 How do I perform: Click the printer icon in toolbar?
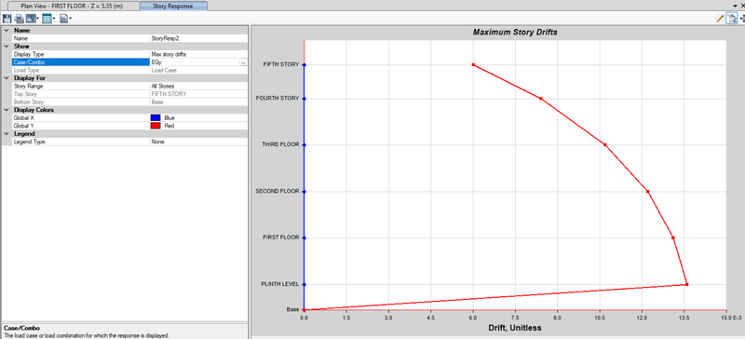19,19
